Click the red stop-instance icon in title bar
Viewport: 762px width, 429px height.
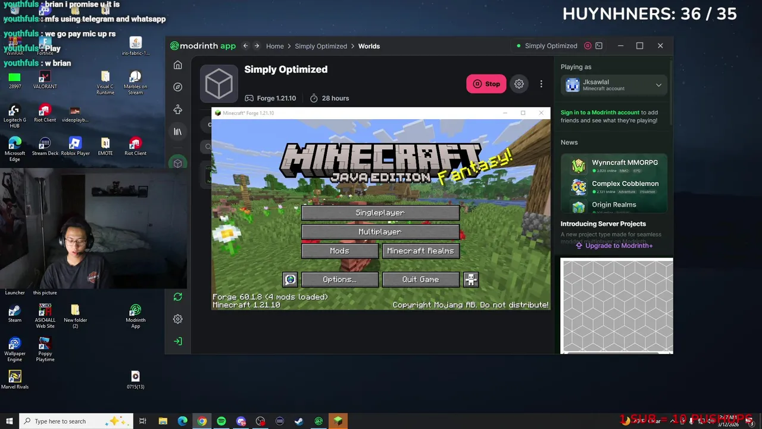click(588, 46)
